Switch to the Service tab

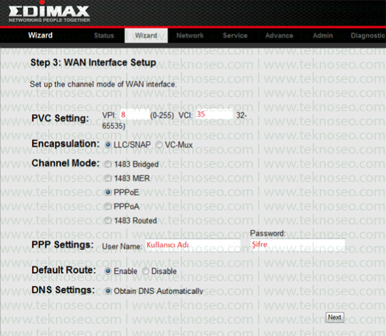pyautogui.click(x=235, y=35)
